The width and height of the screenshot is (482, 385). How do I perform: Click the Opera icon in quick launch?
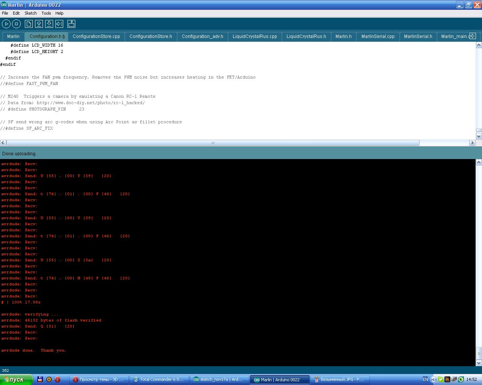pos(58,379)
